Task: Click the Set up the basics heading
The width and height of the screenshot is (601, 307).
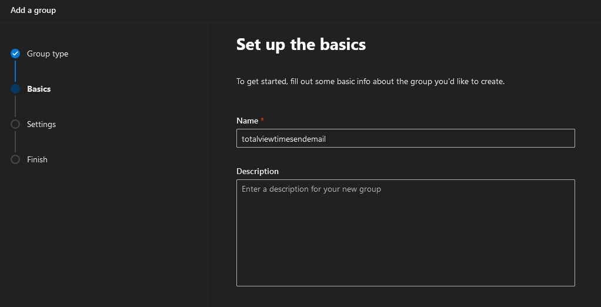Action: tap(301, 44)
